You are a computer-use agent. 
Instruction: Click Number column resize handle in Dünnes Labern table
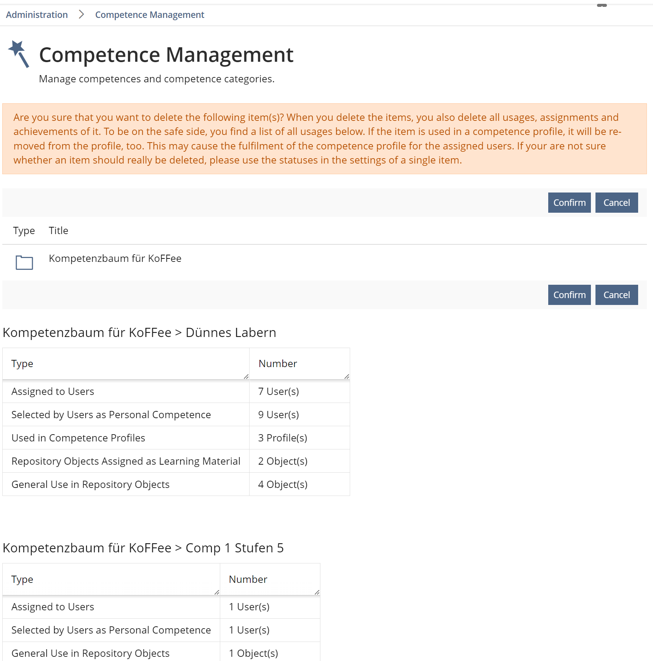click(x=347, y=377)
